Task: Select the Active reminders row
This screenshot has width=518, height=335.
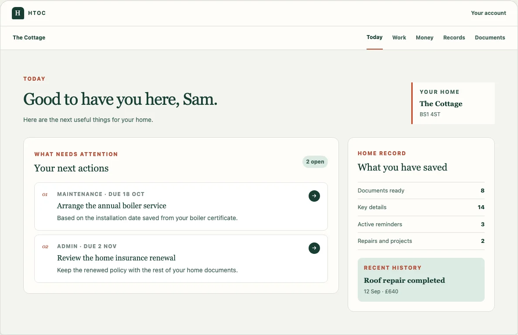Action: tap(421, 225)
